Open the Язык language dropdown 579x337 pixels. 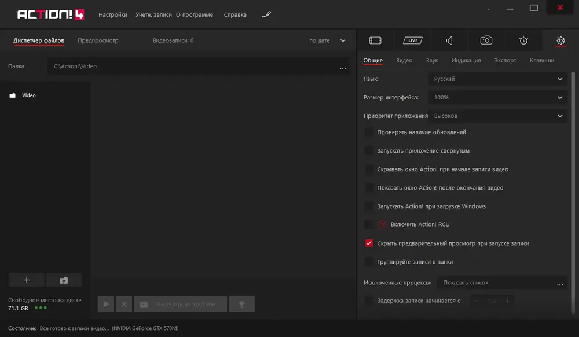coord(497,79)
